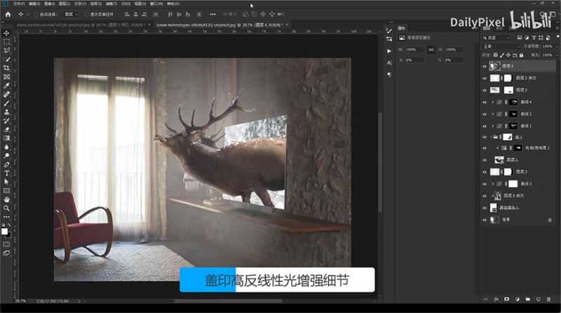The image size is (561, 313).
Task: Hide the 背景 layer using its eye icon
Action: (x=485, y=220)
